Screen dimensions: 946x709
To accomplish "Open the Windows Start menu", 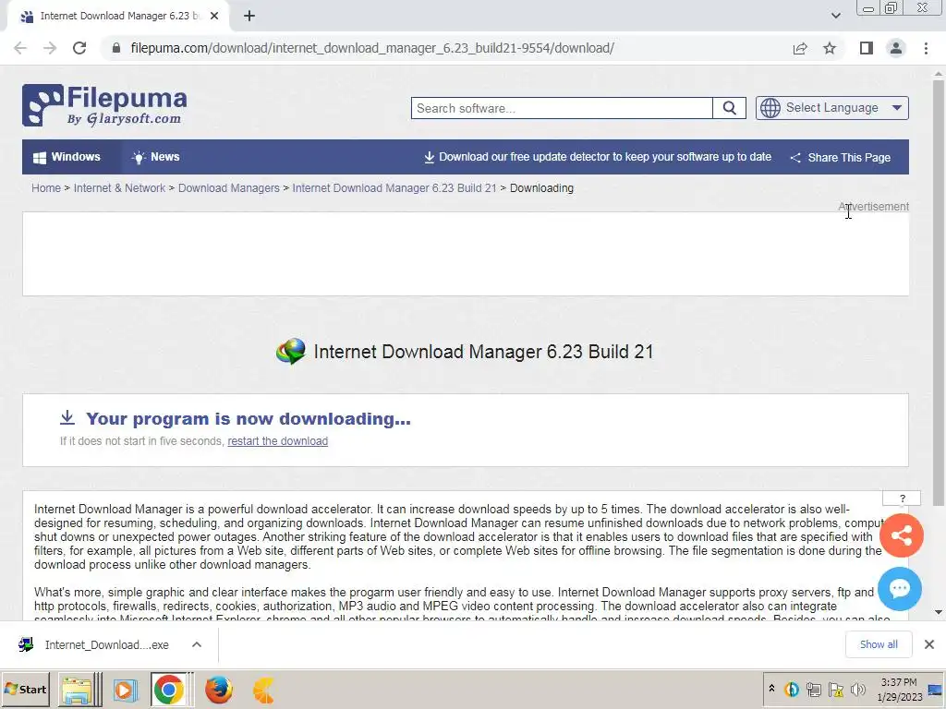I will pos(25,689).
